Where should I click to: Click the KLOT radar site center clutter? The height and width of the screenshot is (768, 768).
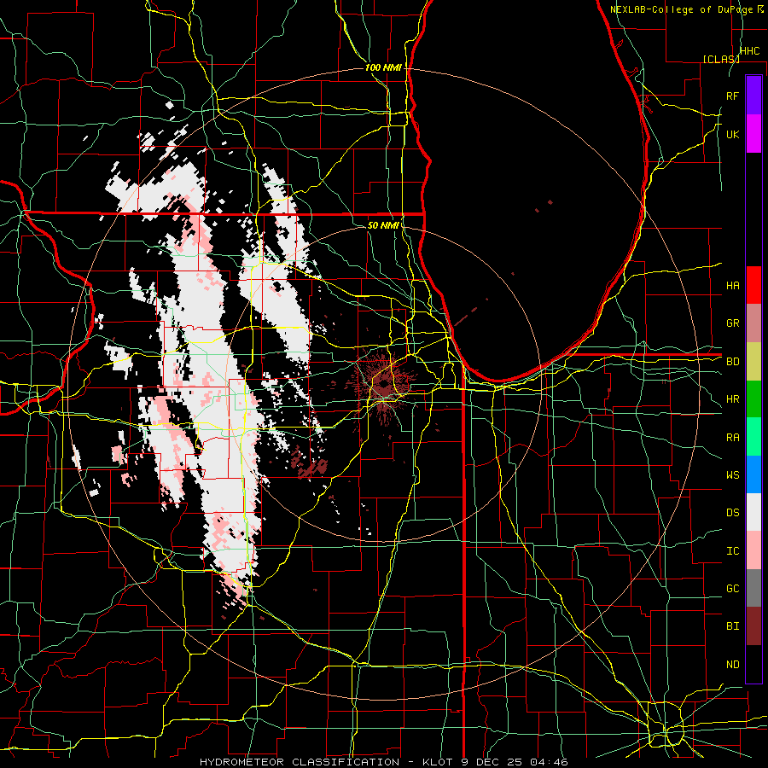pos(383,387)
